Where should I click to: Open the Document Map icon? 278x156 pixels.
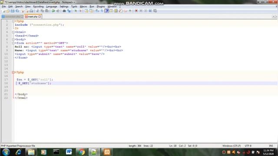(x=116, y=11)
